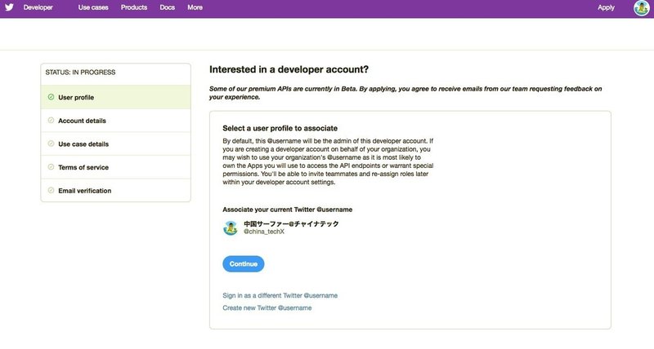Screen dimensions: 654x349
Task: Open the Use cases menu
Action: coord(93,7)
